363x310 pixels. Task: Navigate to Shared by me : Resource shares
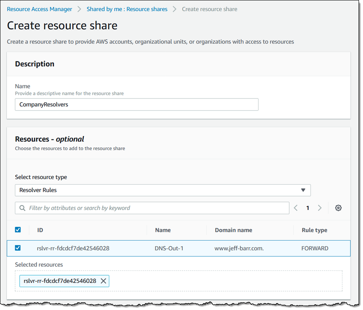(127, 9)
